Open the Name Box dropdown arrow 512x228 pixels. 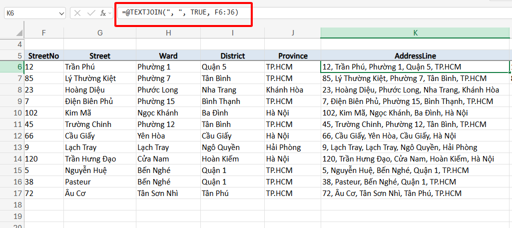pos(61,13)
